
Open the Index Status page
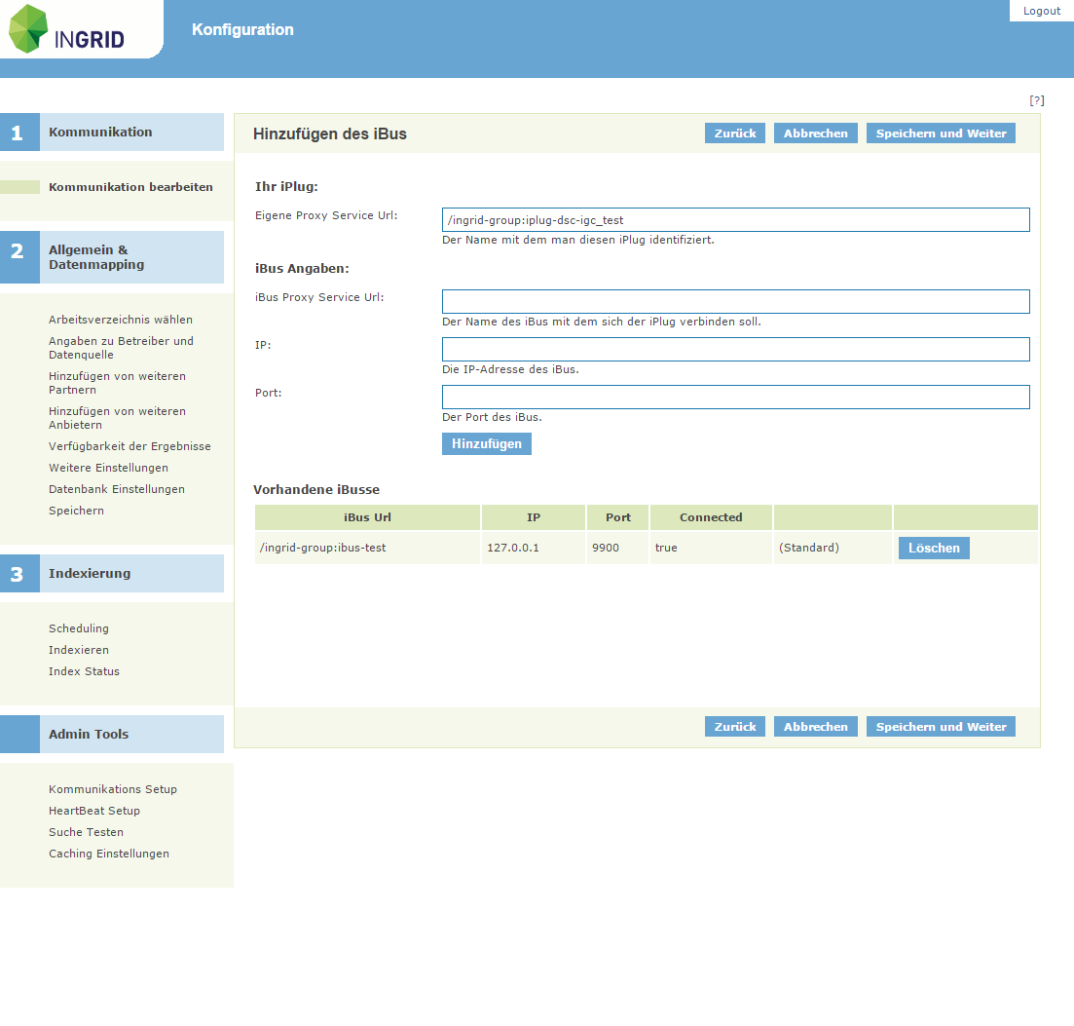[x=84, y=671]
